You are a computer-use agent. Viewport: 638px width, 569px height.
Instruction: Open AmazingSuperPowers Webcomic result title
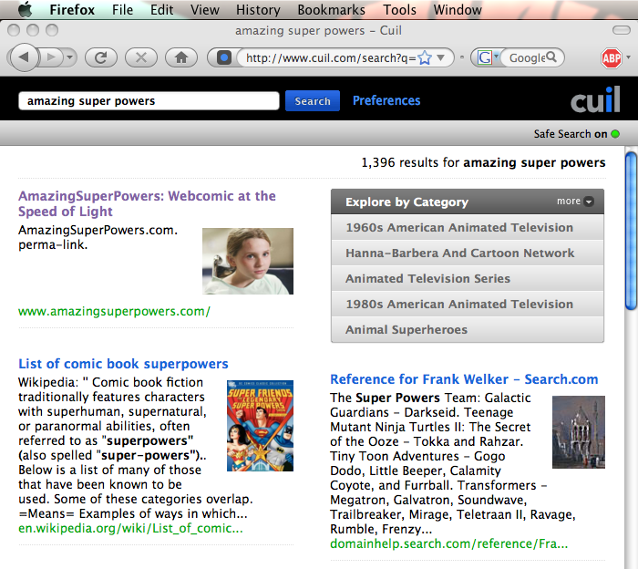point(147,203)
